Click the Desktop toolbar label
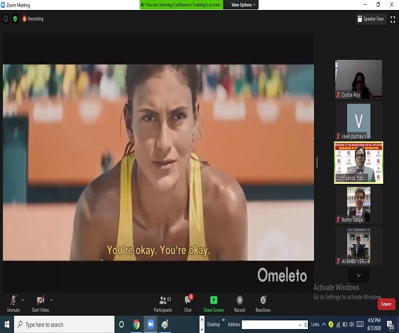399x333 pixels. (x=213, y=324)
